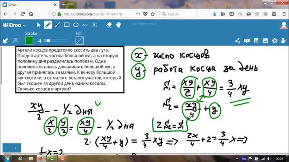Switch to the IDroo browser tab
Screen dimensions: 289x162
29,4
